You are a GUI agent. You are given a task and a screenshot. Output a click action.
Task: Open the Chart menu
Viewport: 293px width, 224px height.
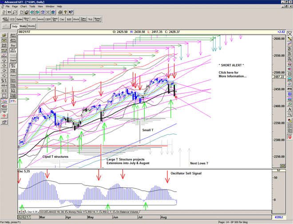pyautogui.click(x=24, y=6)
